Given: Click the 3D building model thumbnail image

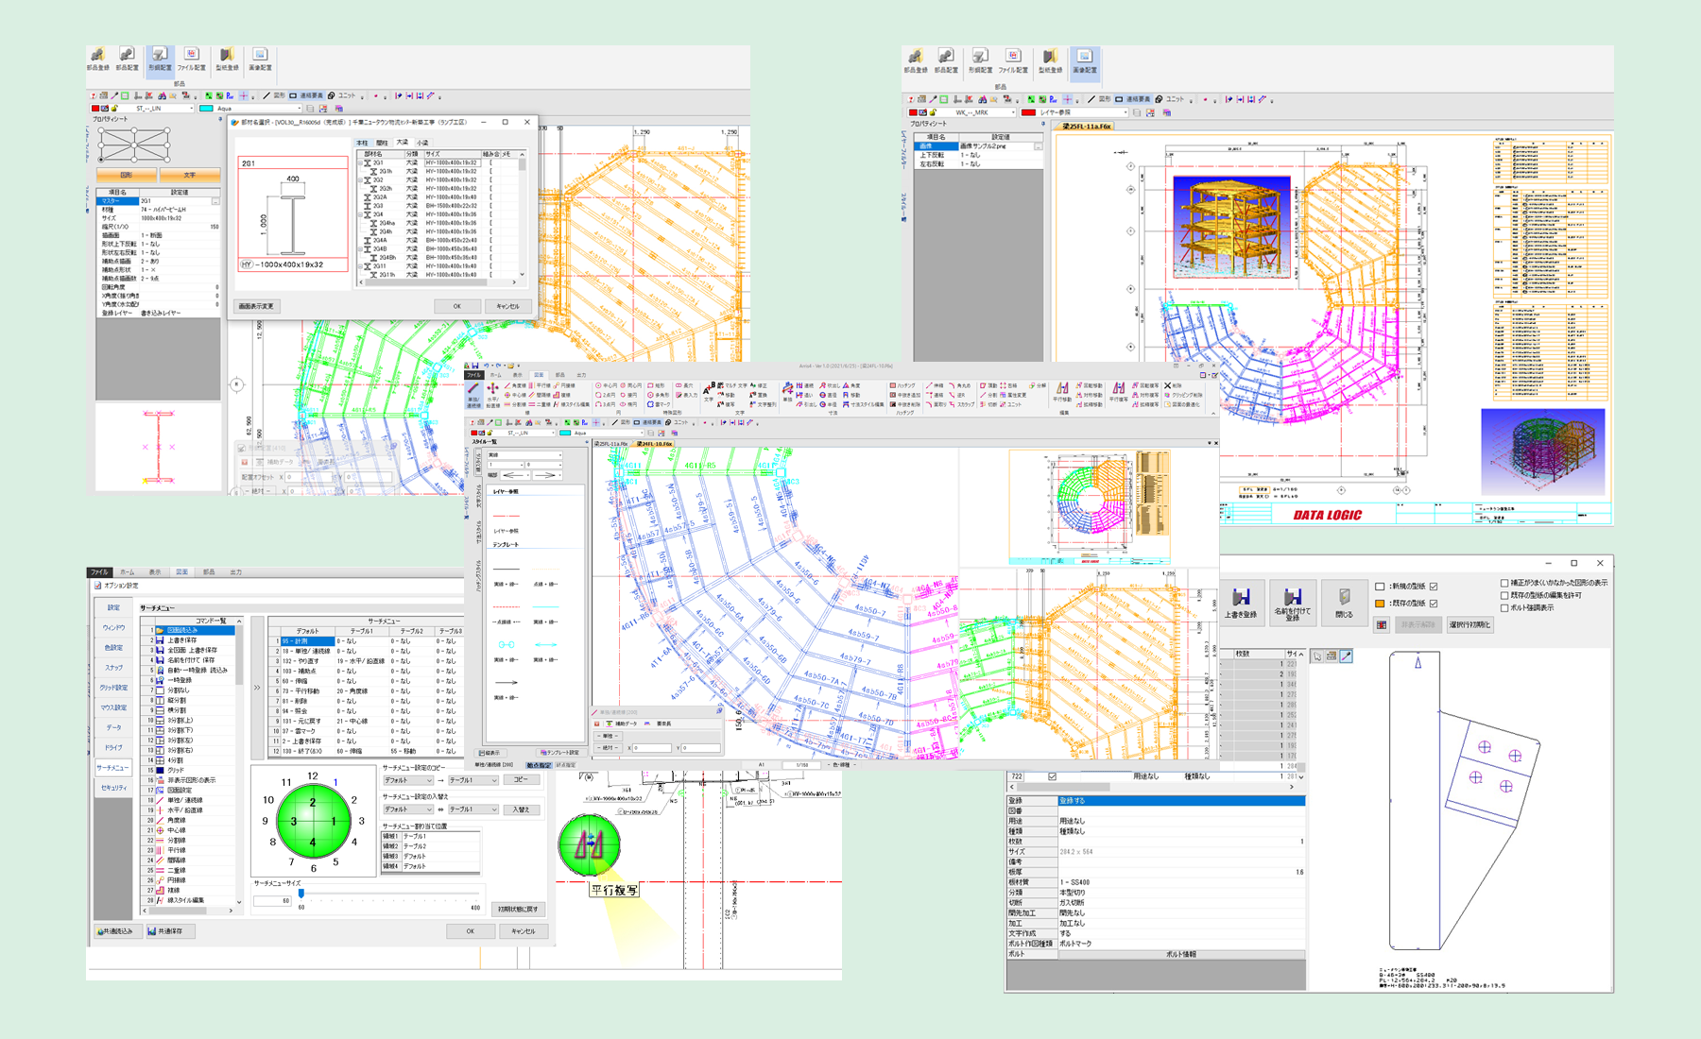Looking at the screenshot, I should pyautogui.click(x=1230, y=227).
